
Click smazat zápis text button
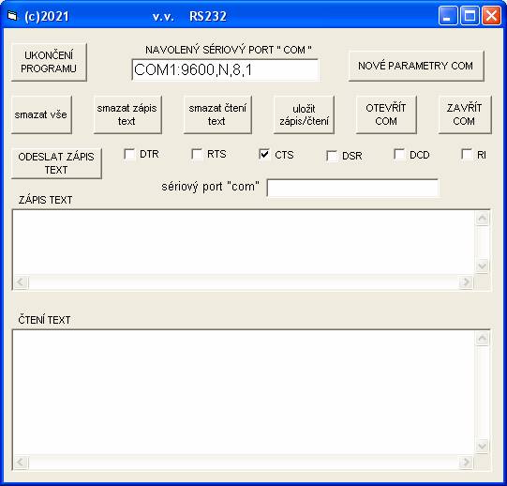click(127, 114)
